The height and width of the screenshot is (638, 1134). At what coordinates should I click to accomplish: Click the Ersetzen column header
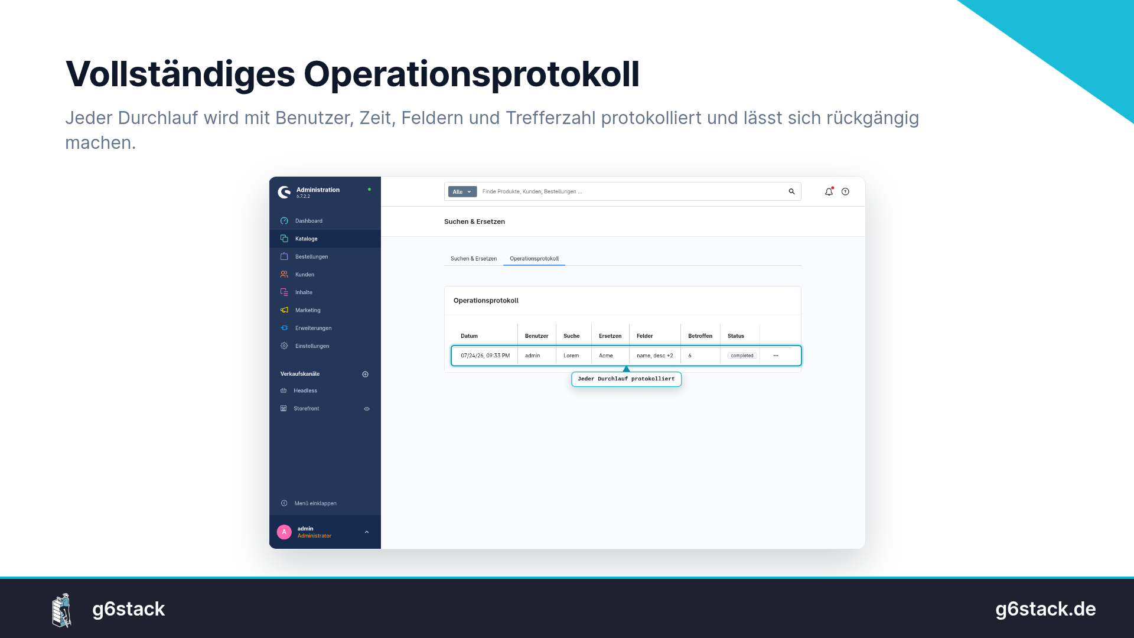(610, 336)
